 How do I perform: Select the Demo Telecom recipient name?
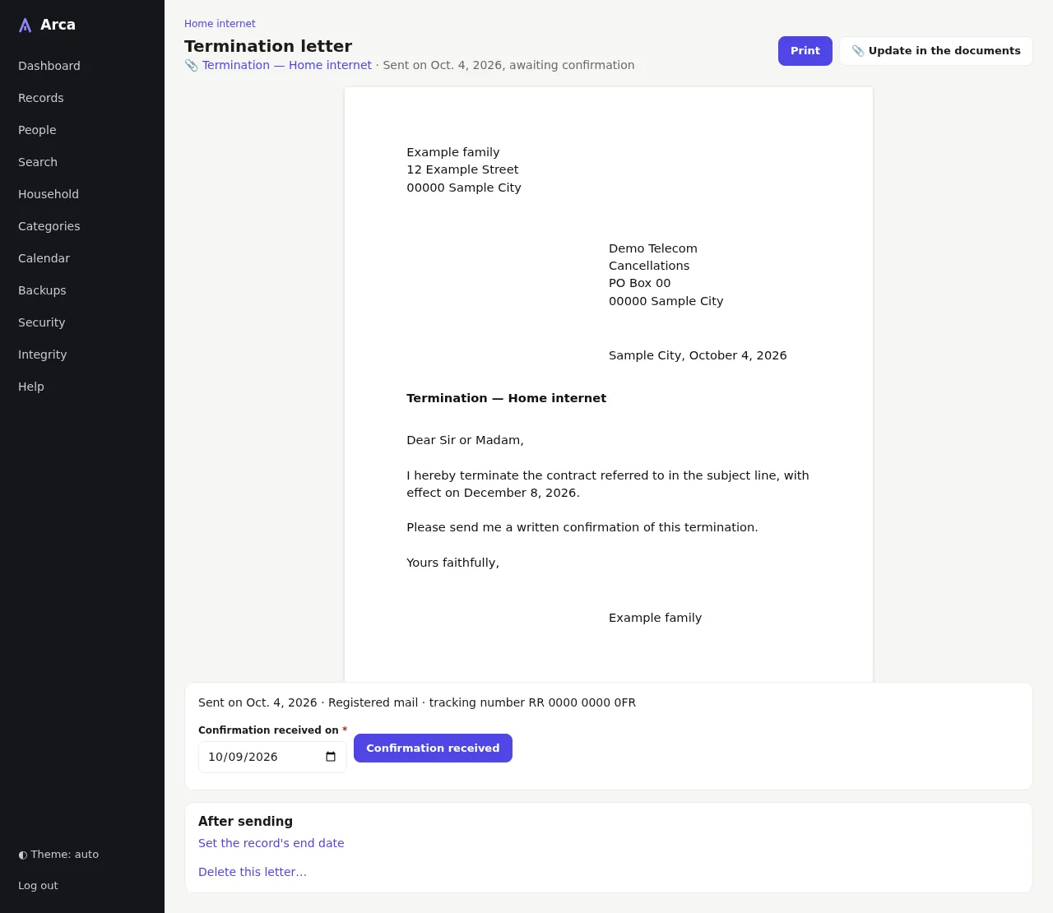[653, 248]
